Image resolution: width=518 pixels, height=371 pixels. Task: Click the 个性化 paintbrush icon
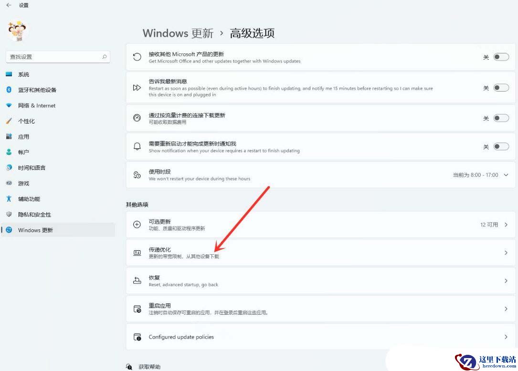click(x=9, y=121)
